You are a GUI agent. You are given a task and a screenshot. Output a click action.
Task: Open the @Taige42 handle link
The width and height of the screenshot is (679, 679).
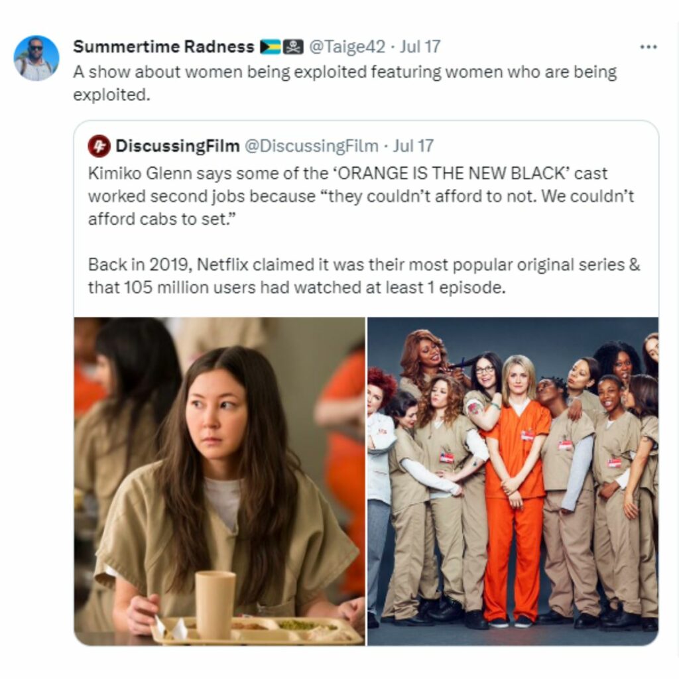coord(346,47)
